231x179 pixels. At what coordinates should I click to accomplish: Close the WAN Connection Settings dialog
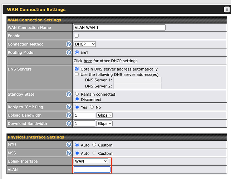[227, 10]
